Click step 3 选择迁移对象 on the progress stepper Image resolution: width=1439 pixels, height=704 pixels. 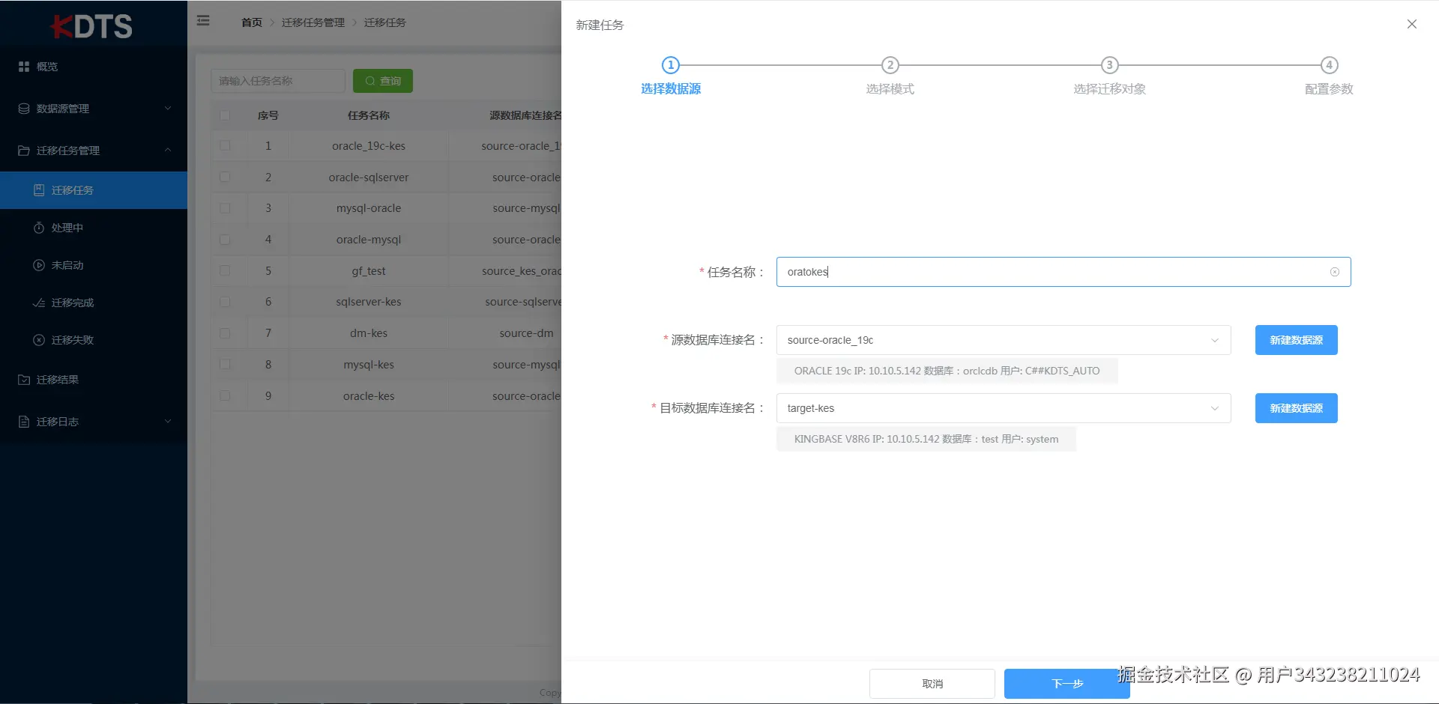coord(1109,65)
